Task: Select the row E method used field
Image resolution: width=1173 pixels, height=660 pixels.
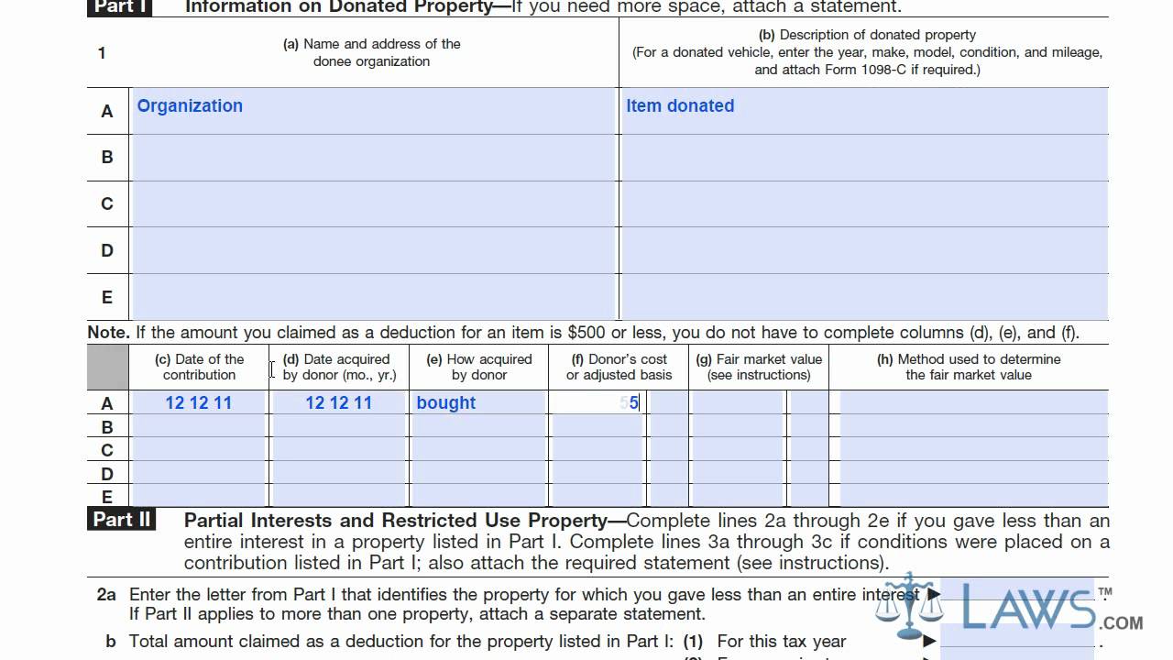Action: click(x=974, y=496)
